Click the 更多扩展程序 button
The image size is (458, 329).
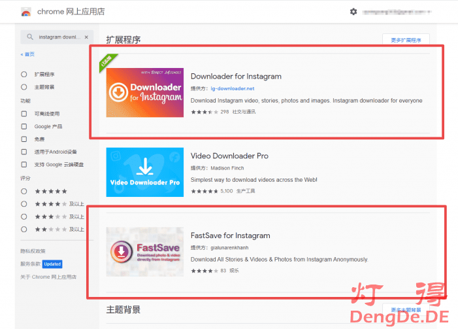click(x=406, y=40)
